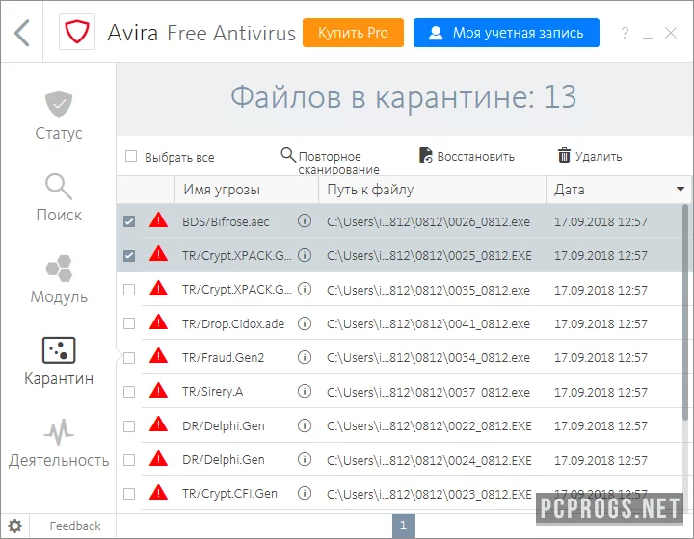The width and height of the screenshot is (694, 539).
Task: Sort by threat name column header
Action: click(247, 190)
